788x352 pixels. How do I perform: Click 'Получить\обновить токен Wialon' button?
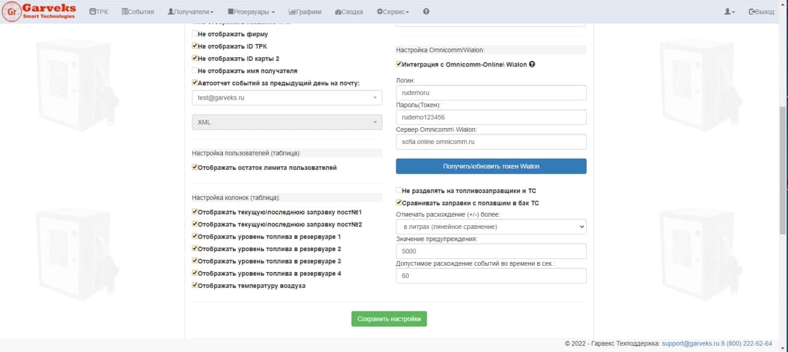(x=491, y=166)
